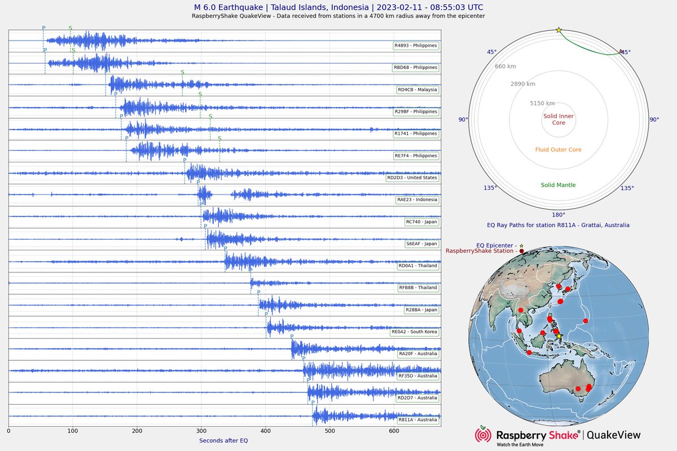Viewport: 677px width, 451px height.
Task: Select the RD2D3 - United States station label
Action: 413,178
